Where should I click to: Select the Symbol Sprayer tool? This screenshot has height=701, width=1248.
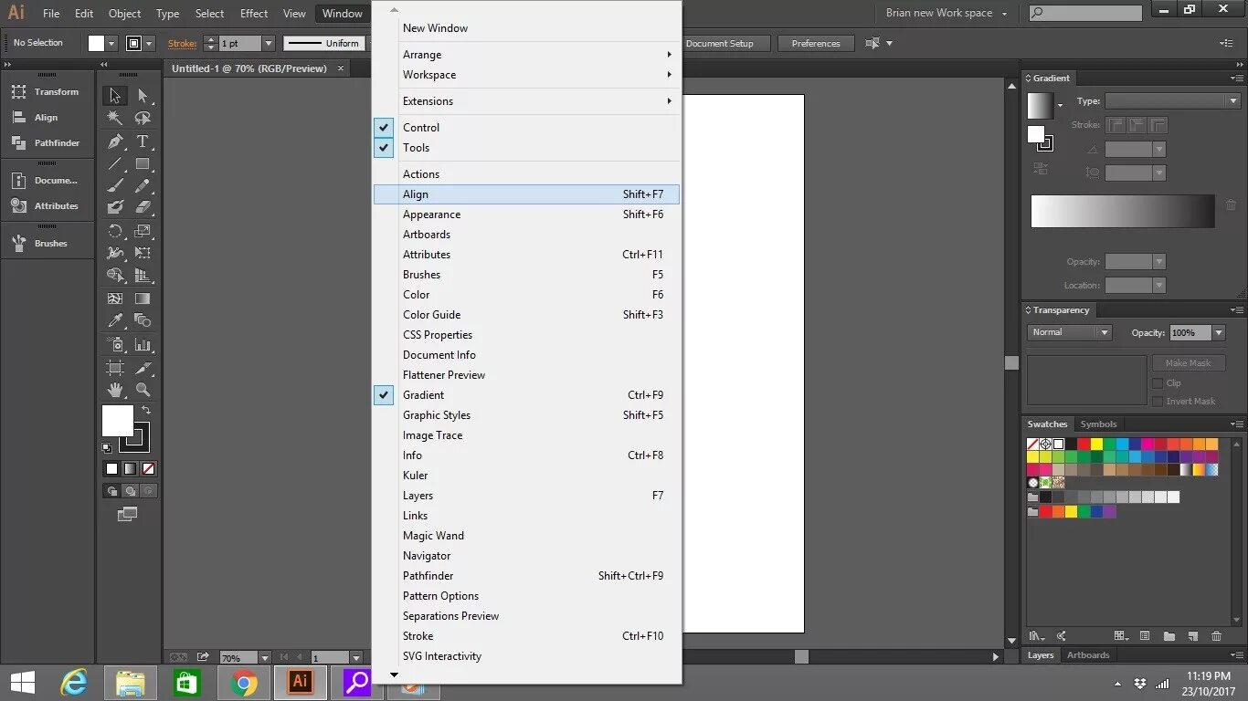click(x=114, y=344)
